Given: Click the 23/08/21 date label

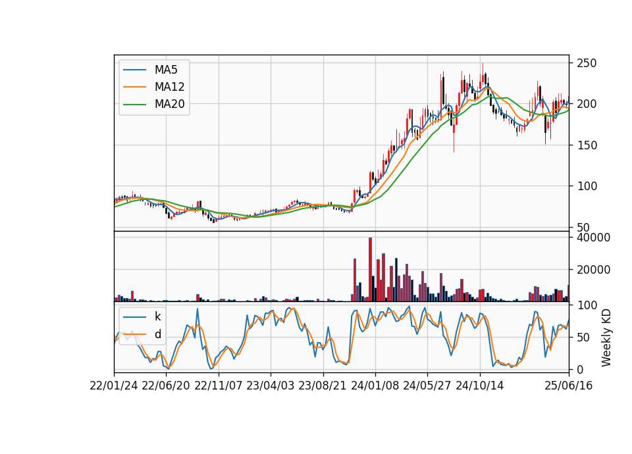Looking at the screenshot, I should point(322,386).
